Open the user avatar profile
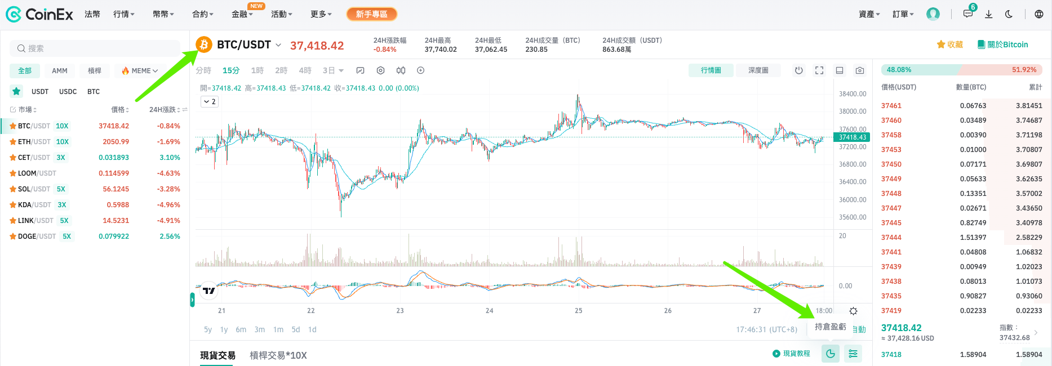Screen dimensions: 1052x366 coord(933,14)
